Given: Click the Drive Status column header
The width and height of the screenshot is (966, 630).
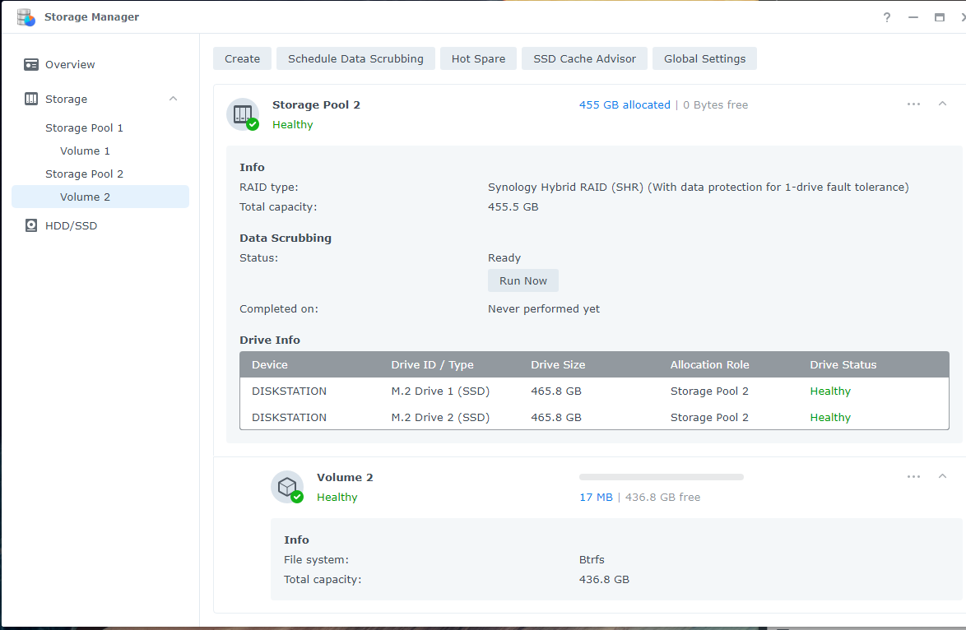Looking at the screenshot, I should tap(843, 364).
